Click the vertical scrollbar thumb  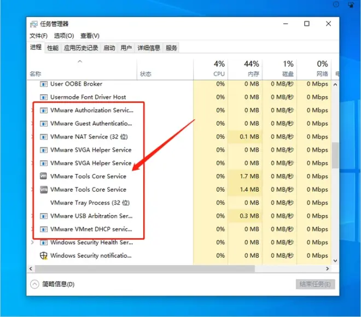tap(335, 155)
